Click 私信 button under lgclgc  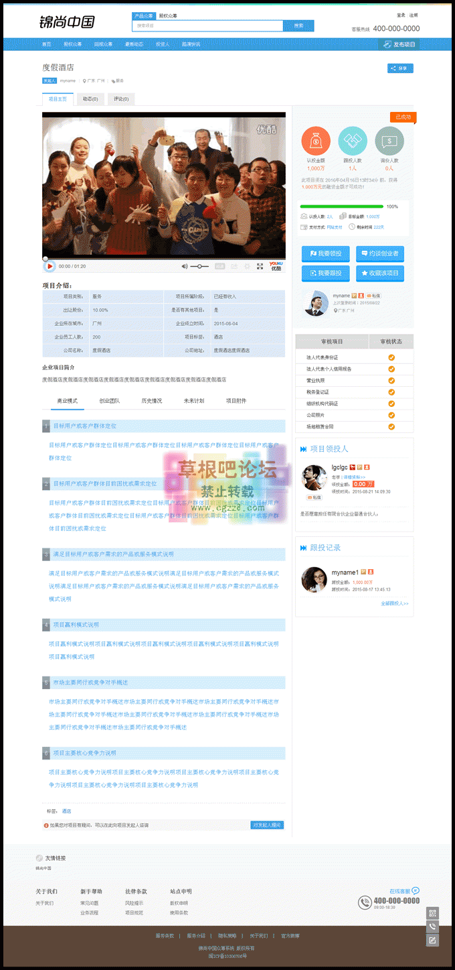pyautogui.click(x=314, y=497)
